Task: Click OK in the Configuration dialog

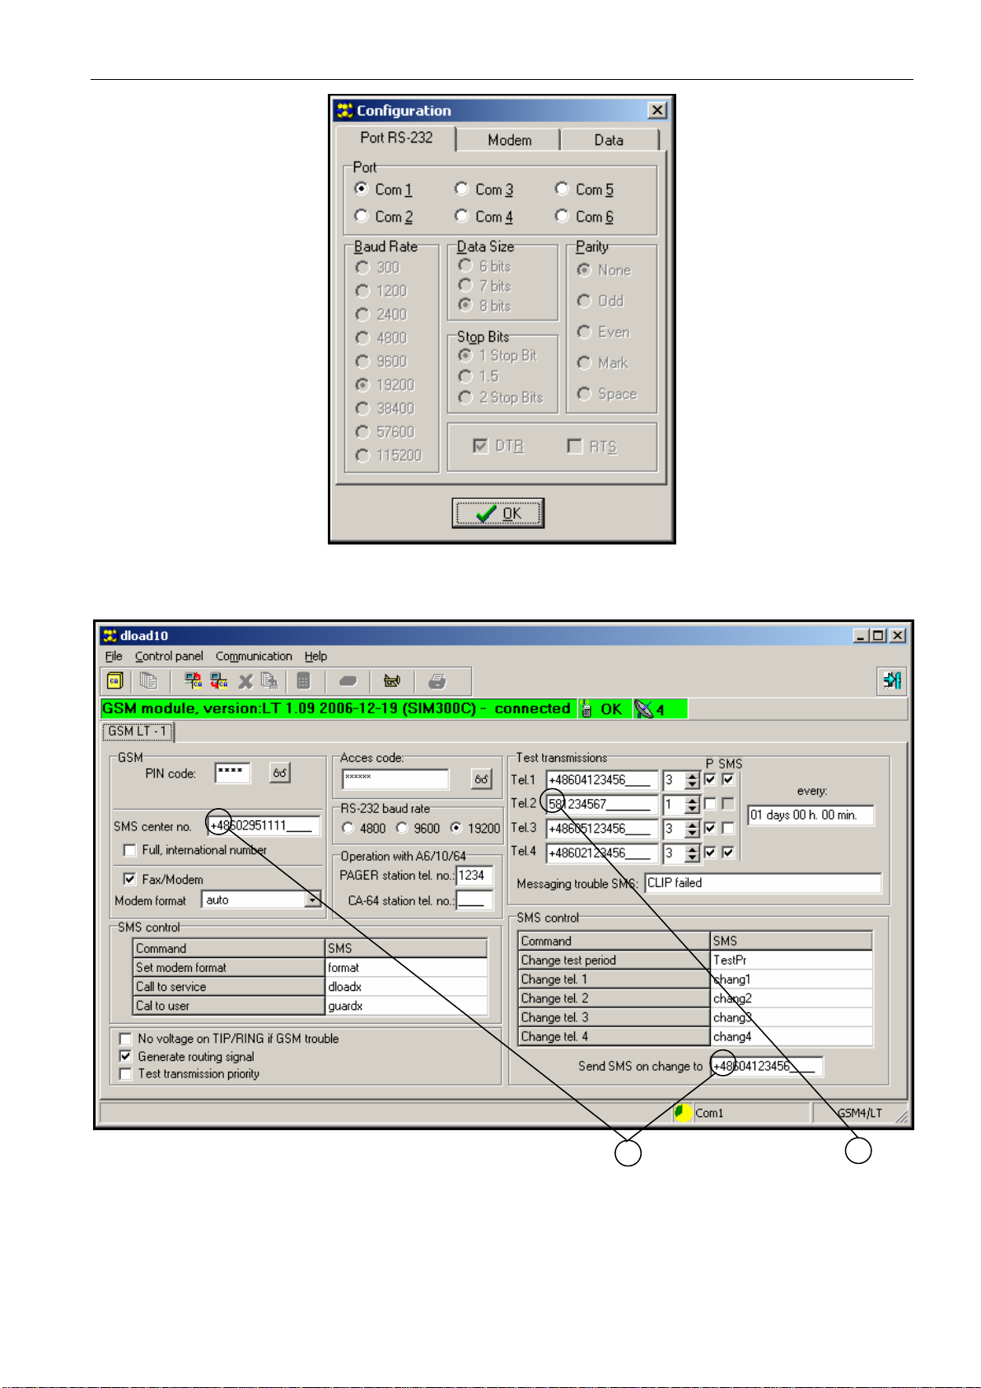Action: click(x=498, y=513)
